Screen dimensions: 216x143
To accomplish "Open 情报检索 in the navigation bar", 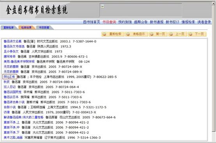I will [188, 22].
